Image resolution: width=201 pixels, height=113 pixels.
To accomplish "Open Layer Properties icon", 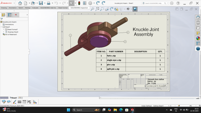I will pyautogui.click(x=9, y=102).
